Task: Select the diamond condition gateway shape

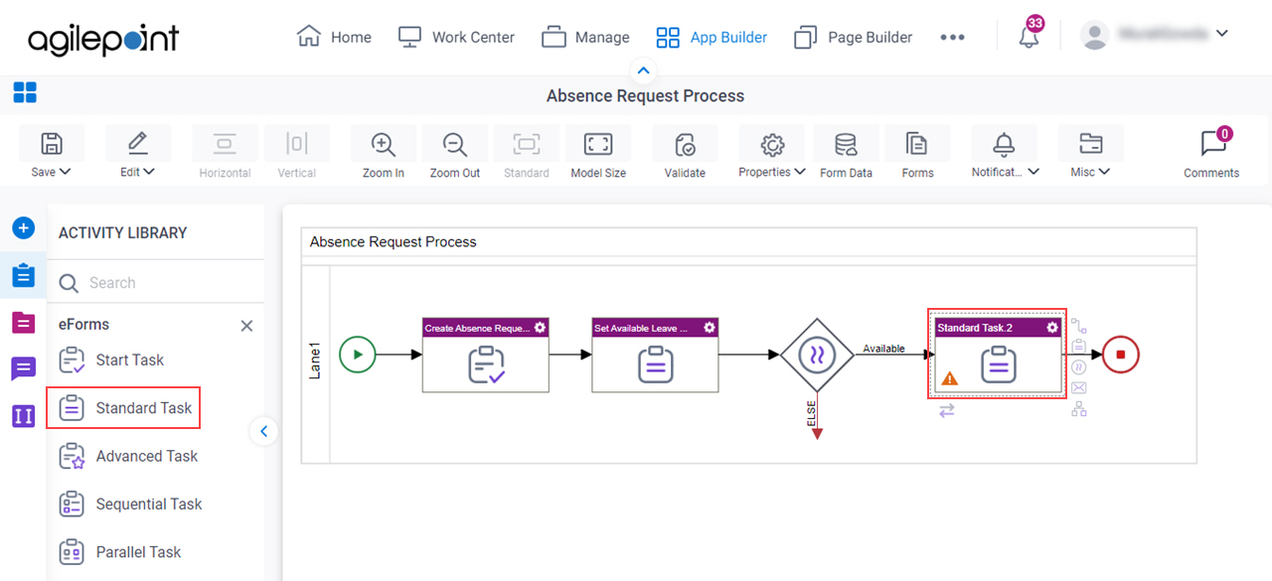Action: pyautogui.click(x=817, y=354)
